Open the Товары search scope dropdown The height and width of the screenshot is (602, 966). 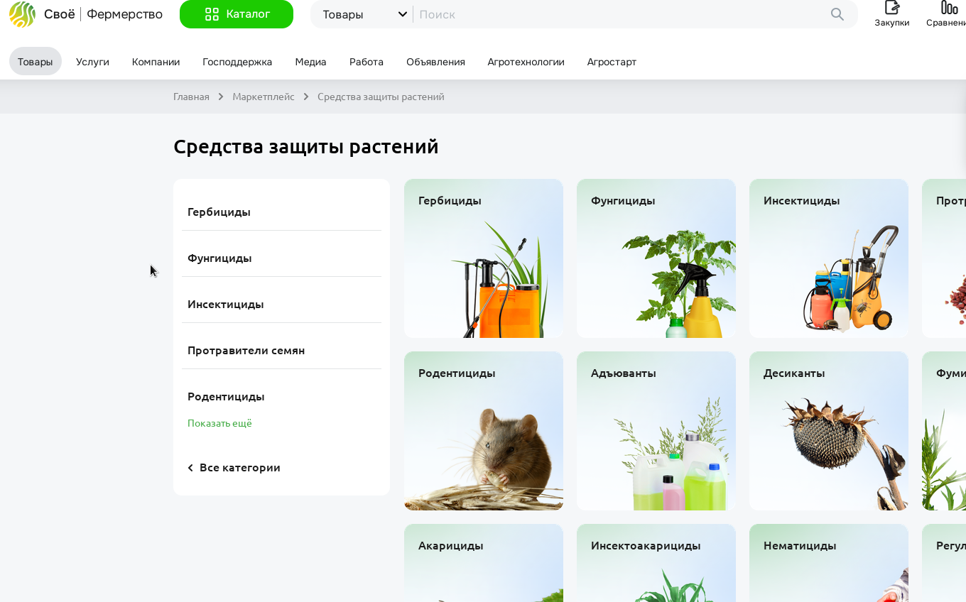click(x=364, y=14)
